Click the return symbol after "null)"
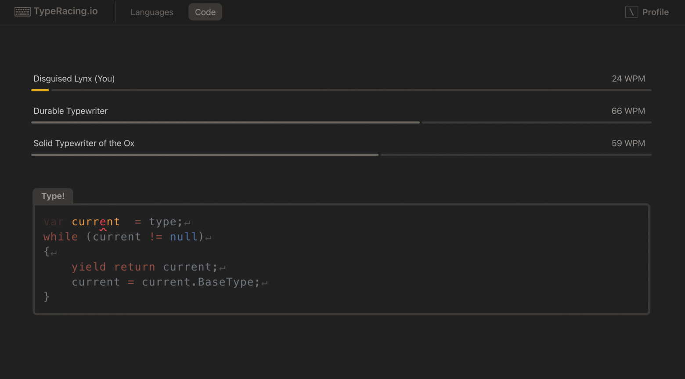The image size is (685, 379). (209, 238)
